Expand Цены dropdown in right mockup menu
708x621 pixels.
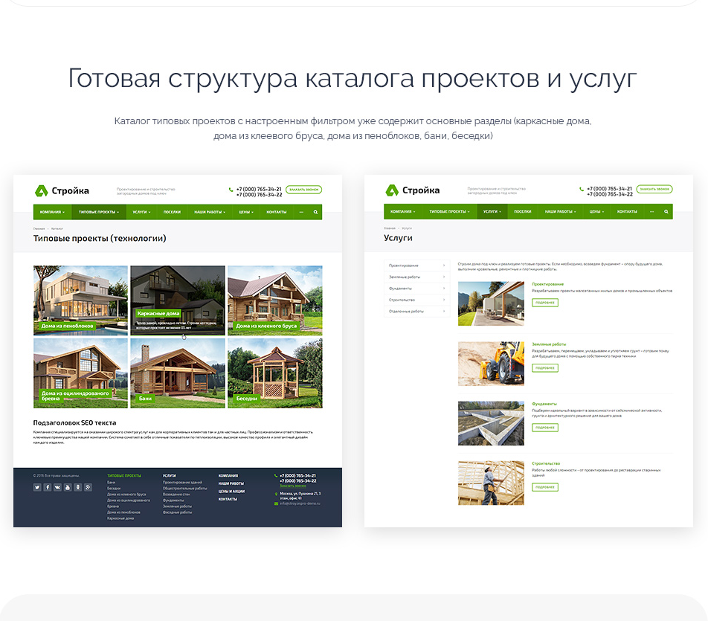click(x=596, y=211)
